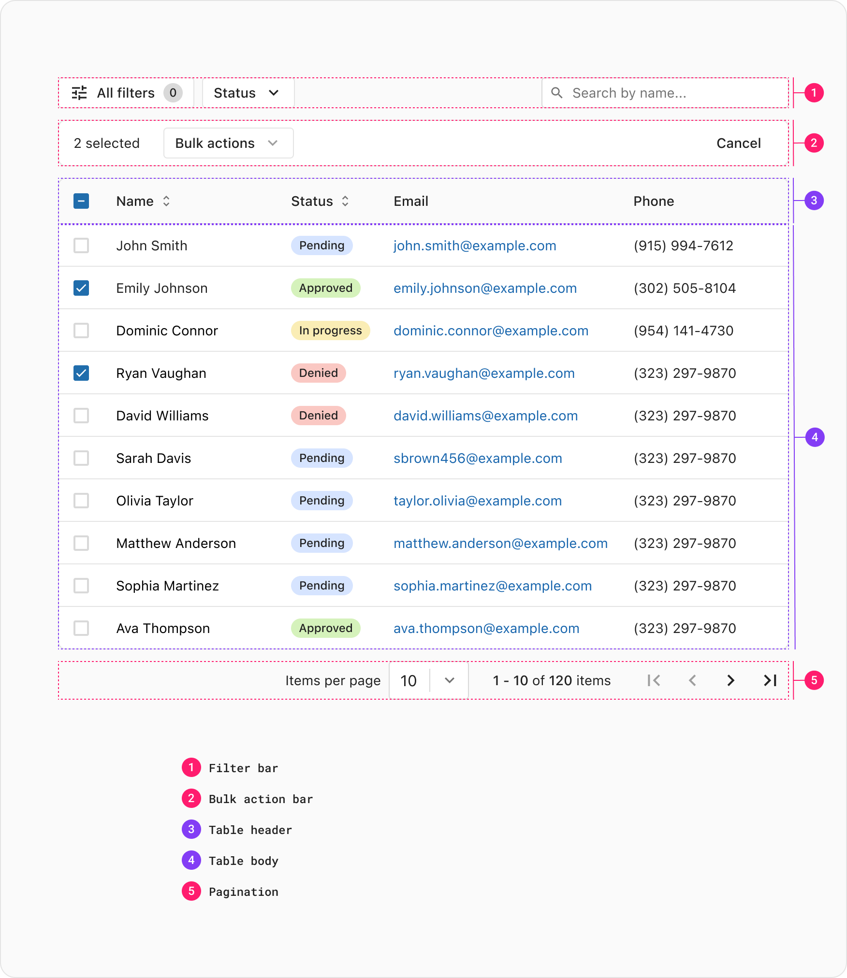The width and height of the screenshot is (847, 978).
Task: Open sbrown456@example.com email link
Action: pyautogui.click(x=478, y=458)
